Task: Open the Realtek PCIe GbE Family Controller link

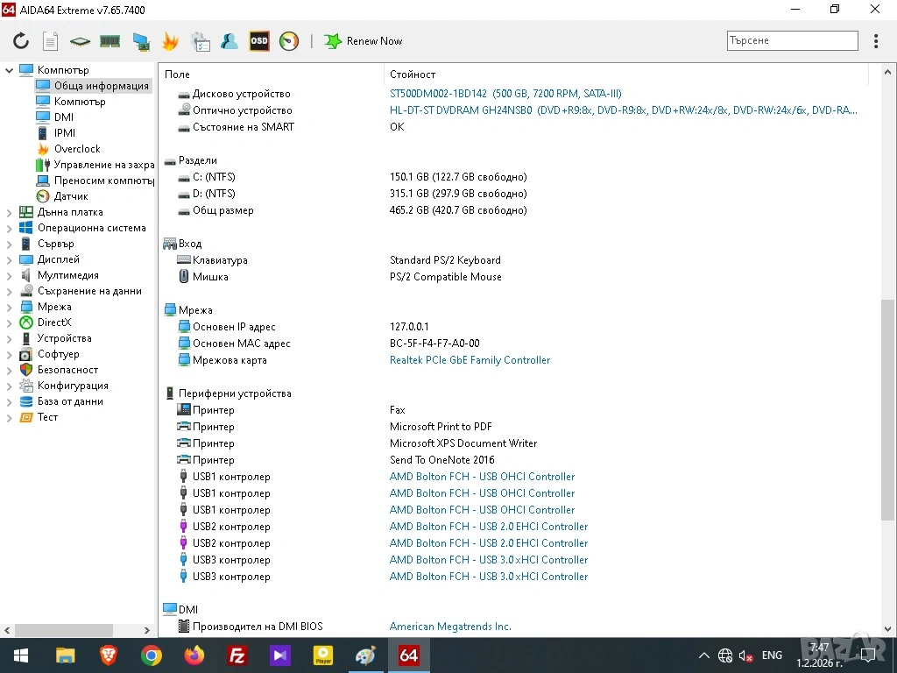Action: 470,360
